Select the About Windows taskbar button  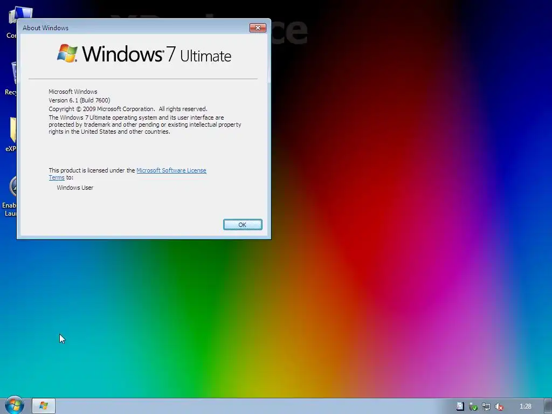pos(44,405)
